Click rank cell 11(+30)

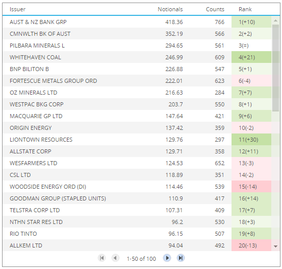[251, 140]
